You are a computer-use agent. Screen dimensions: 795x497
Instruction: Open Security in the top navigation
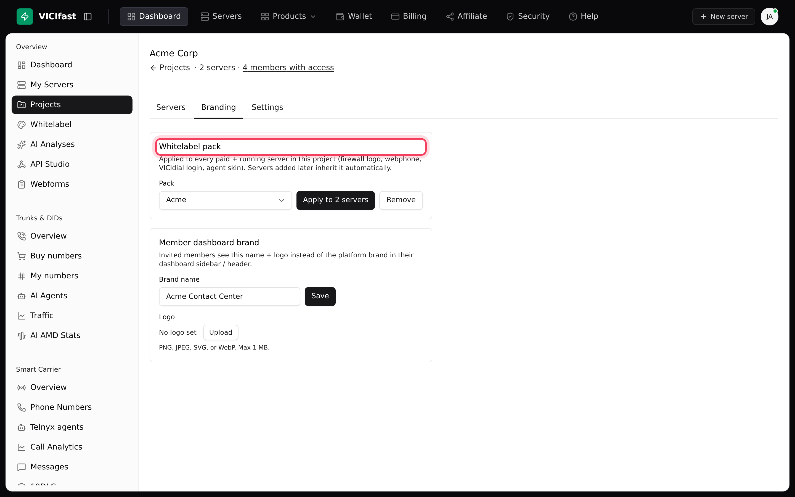click(528, 17)
